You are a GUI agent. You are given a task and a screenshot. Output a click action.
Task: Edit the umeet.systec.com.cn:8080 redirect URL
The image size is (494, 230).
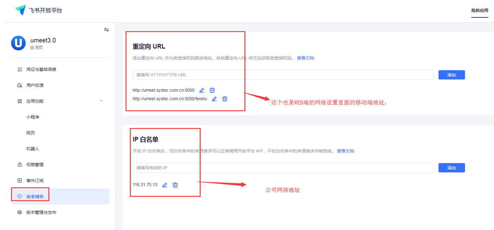pyautogui.click(x=202, y=90)
